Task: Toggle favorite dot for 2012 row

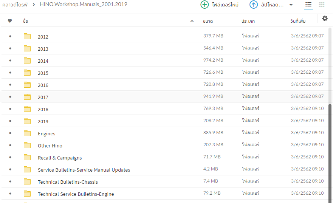Action: pyautogui.click(x=10, y=36)
